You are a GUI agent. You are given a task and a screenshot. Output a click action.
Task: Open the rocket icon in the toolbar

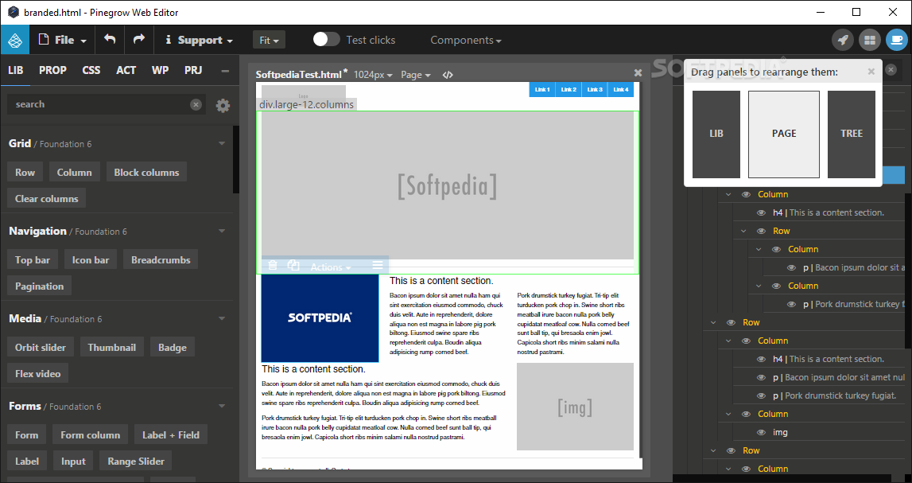click(x=843, y=40)
